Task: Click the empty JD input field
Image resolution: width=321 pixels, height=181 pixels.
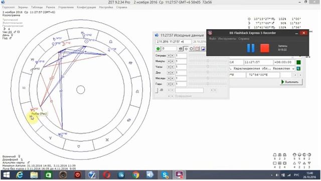Action: pos(190,90)
